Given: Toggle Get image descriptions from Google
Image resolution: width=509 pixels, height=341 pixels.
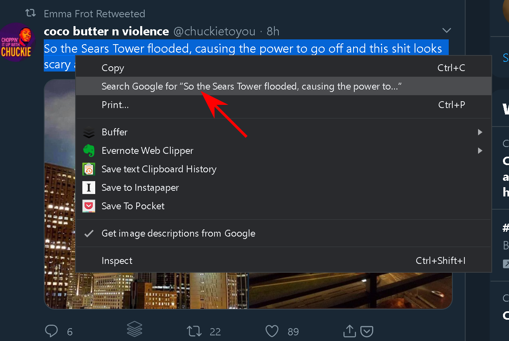Looking at the screenshot, I should click(x=178, y=233).
